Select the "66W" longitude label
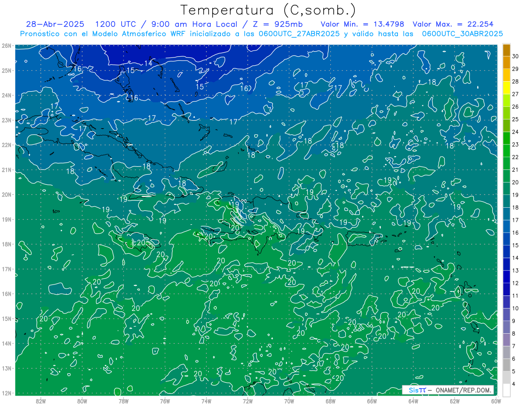 pyautogui.click(x=372, y=400)
